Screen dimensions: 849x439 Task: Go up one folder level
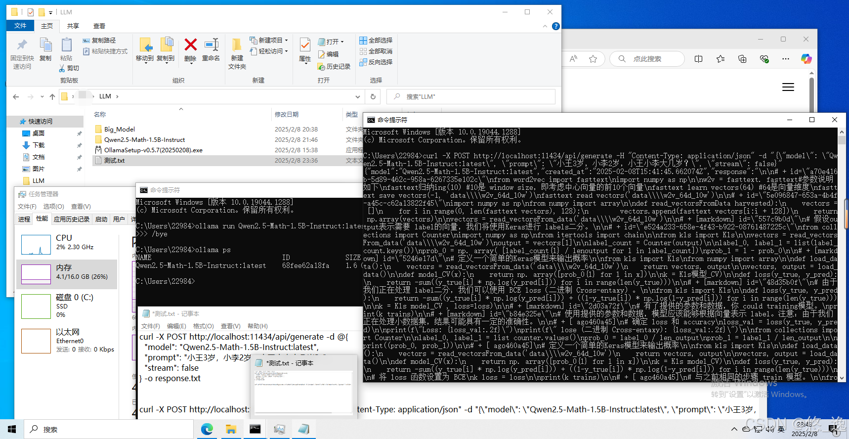point(52,97)
